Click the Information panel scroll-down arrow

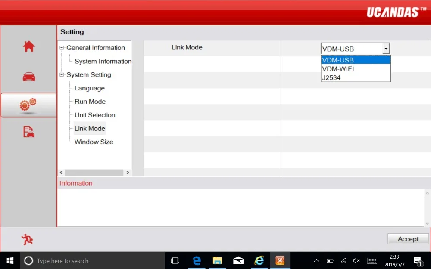coord(427,223)
